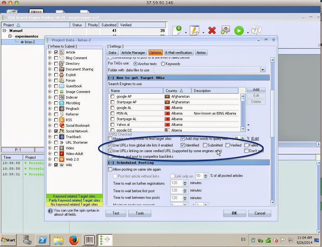Click the OK button
This screenshot has width=322, height=247.
point(235,213)
